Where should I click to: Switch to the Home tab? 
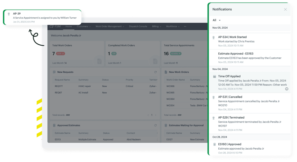(x=68, y=26)
